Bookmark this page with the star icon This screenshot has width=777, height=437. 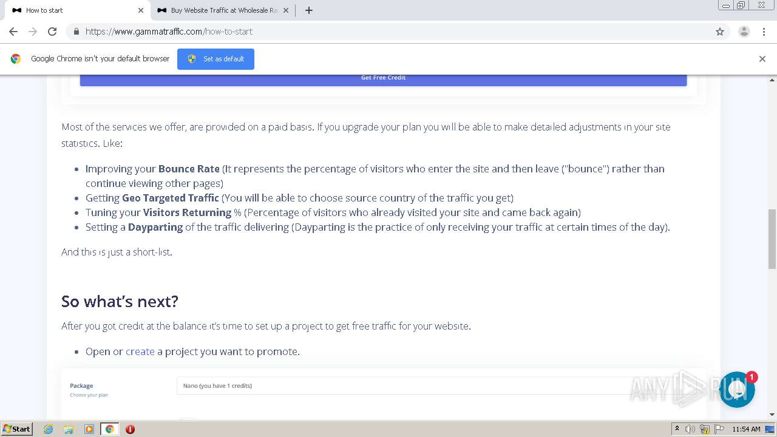coord(720,32)
